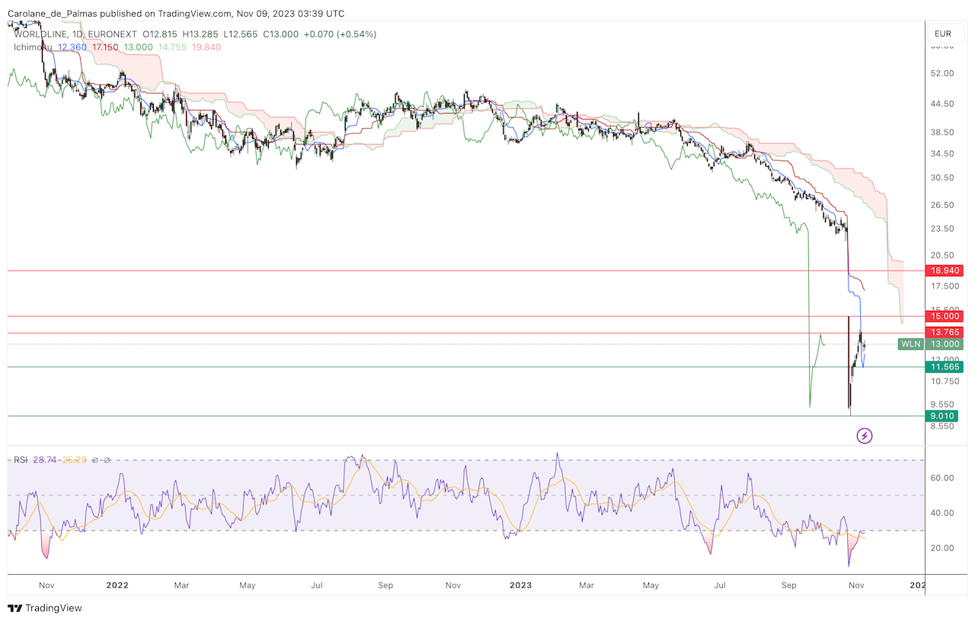Click the RSI value 28.74

click(x=45, y=460)
